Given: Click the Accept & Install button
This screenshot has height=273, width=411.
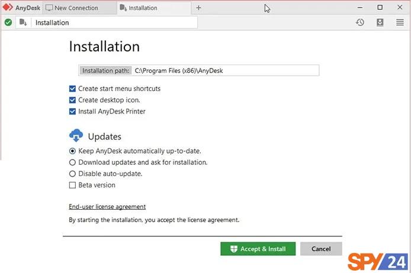Looking at the screenshot, I should (x=258, y=249).
